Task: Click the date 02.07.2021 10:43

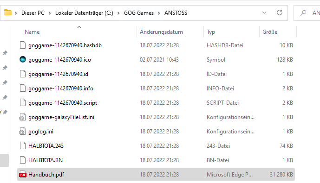Action: [159, 60]
